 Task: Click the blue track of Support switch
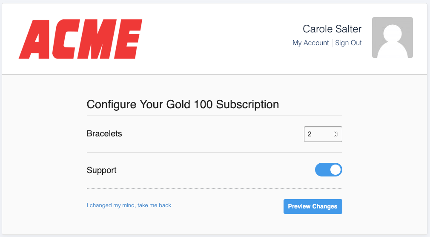[x=322, y=170]
